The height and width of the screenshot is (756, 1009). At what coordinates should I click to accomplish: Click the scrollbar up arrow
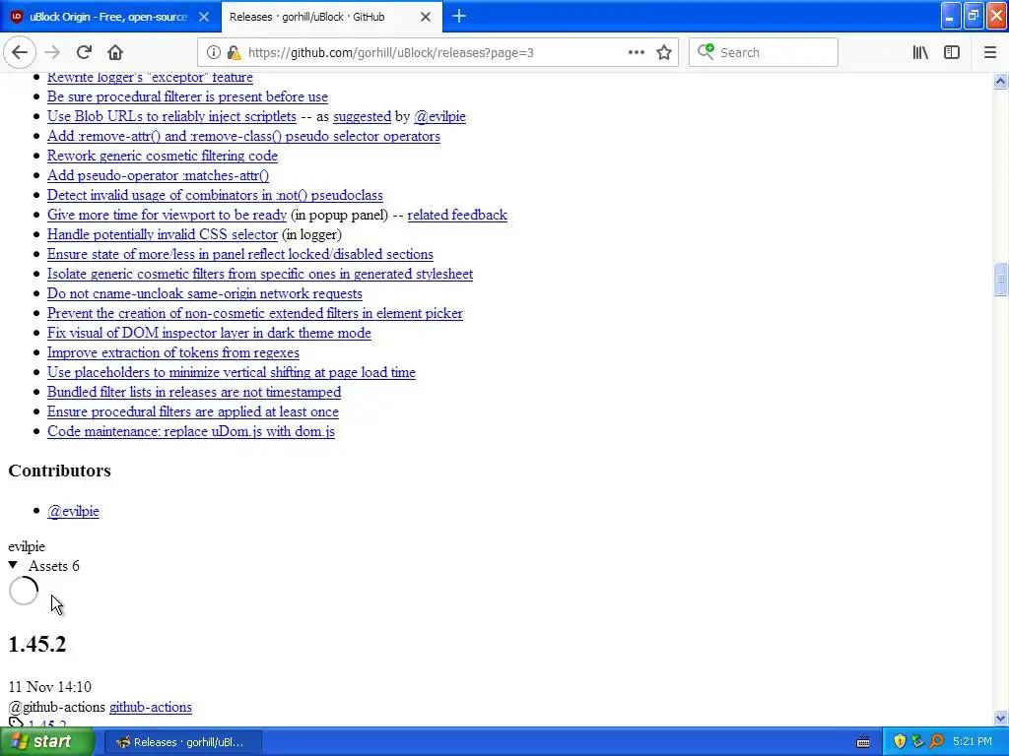(x=1000, y=81)
